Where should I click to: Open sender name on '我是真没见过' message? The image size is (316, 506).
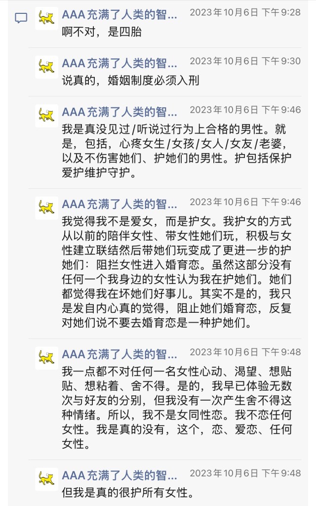[119, 112]
